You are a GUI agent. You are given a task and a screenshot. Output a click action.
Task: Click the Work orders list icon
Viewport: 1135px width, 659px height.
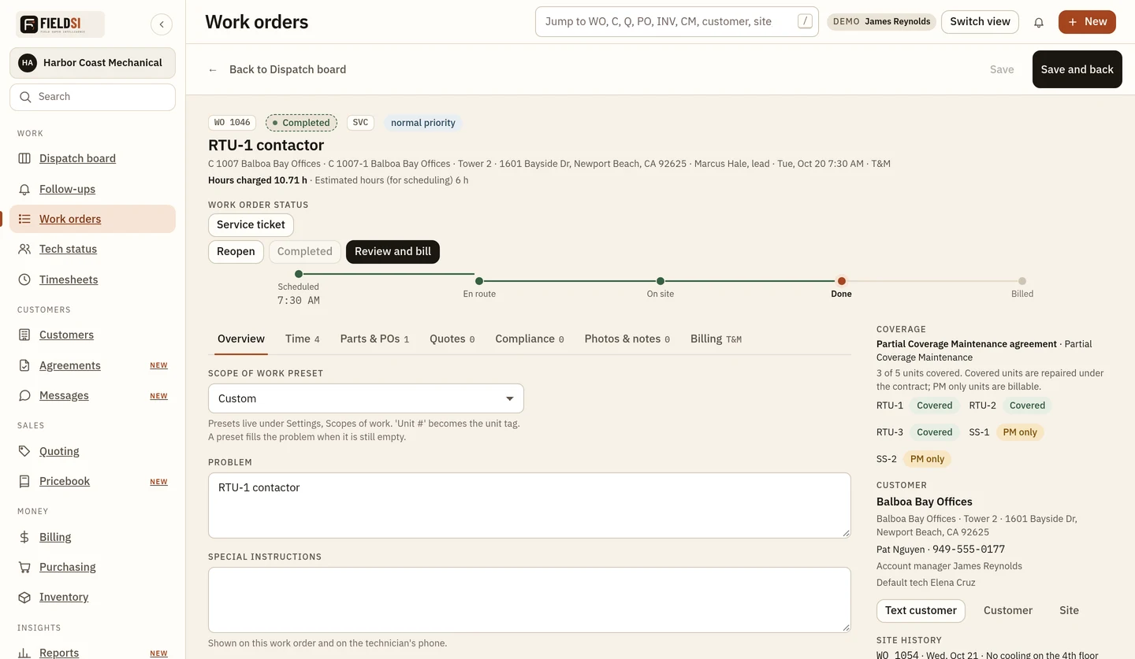click(x=24, y=219)
